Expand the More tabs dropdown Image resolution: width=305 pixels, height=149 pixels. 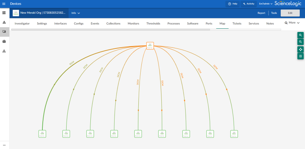tap(292, 23)
